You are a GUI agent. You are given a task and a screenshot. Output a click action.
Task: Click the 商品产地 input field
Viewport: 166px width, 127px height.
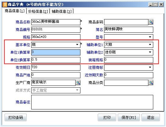pos(56,75)
